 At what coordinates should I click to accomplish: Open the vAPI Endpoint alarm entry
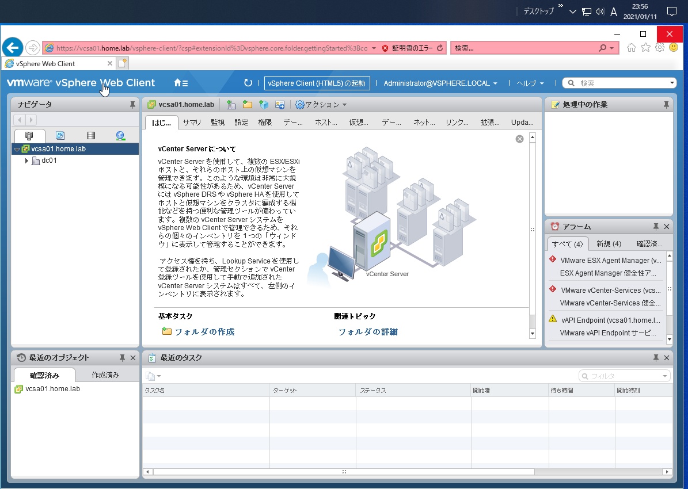point(607,326)
